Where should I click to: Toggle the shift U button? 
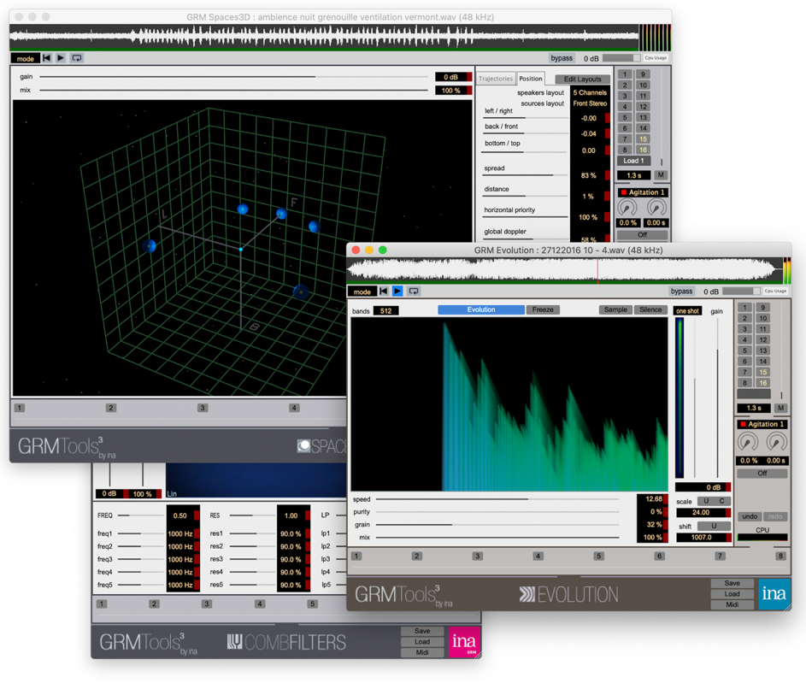tap(714, 526)
